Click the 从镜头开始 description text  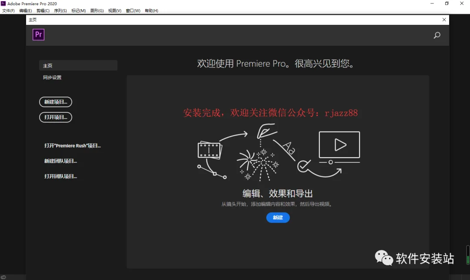[x=277, y=204]
